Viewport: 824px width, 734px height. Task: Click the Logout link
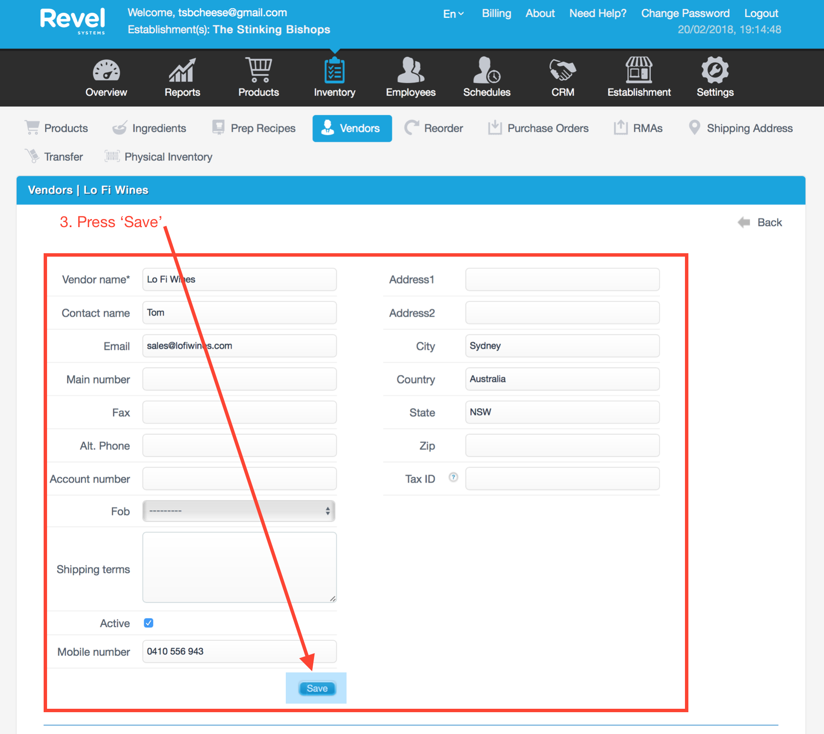(x=761, y=13)
